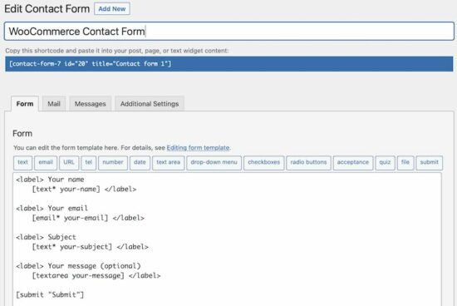Select the contact-form-7 shortcode field

pyautogui.click(x=228, y=64)
